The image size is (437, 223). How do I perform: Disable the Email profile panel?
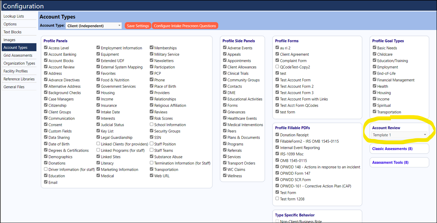(x=46, y=182)
